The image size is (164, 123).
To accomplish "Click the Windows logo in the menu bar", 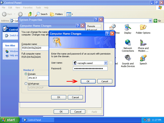I will point(160,8).
